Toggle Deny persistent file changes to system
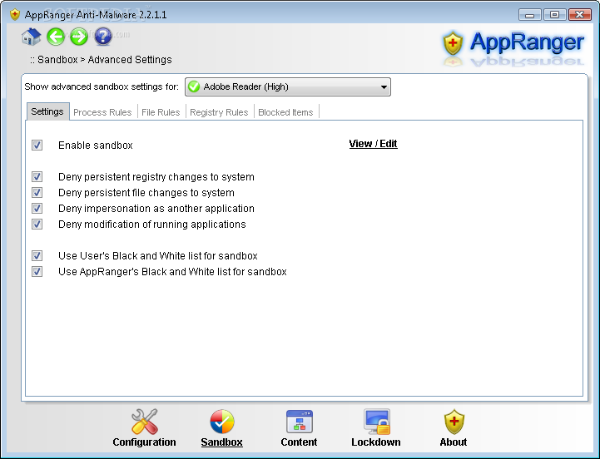The image size is (600, 459). (x=37, y=192)
